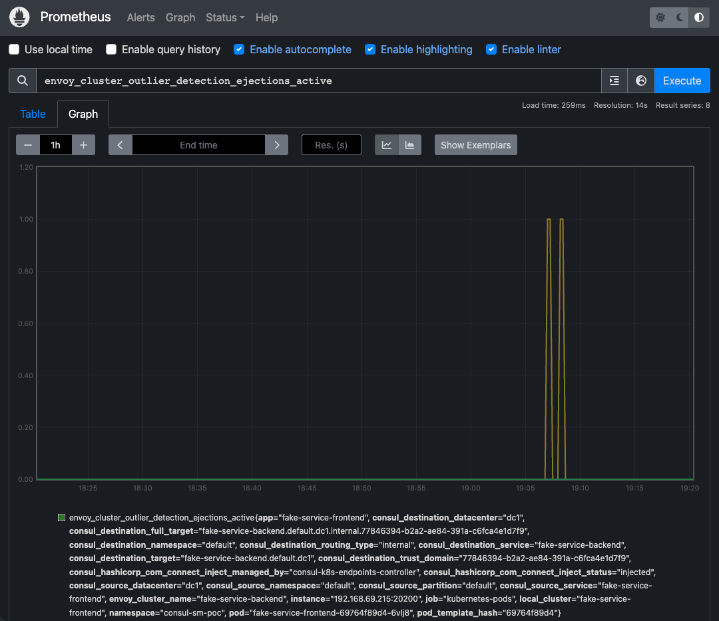Click the forward chevron after End time
This screenshot has width=719, height=621.
276,144
